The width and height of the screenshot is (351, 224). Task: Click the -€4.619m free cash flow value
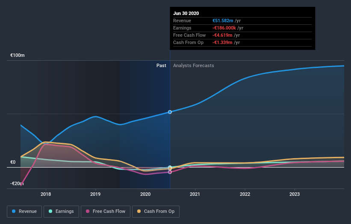(x=222, y=35)
